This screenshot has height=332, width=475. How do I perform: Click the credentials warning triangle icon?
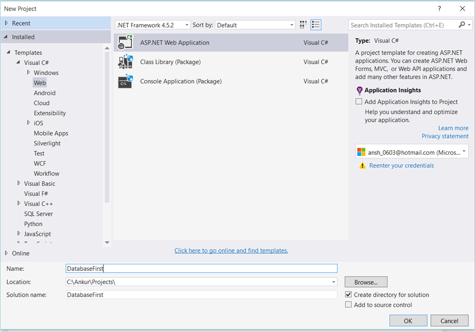pos(362,166)
